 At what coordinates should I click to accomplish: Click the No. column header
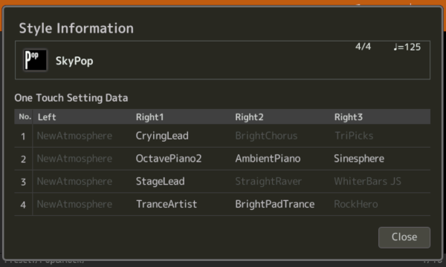pyautogui.click(x=25, y=116)
